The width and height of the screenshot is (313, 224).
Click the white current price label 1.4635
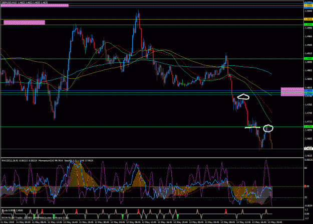coord(308,149)
